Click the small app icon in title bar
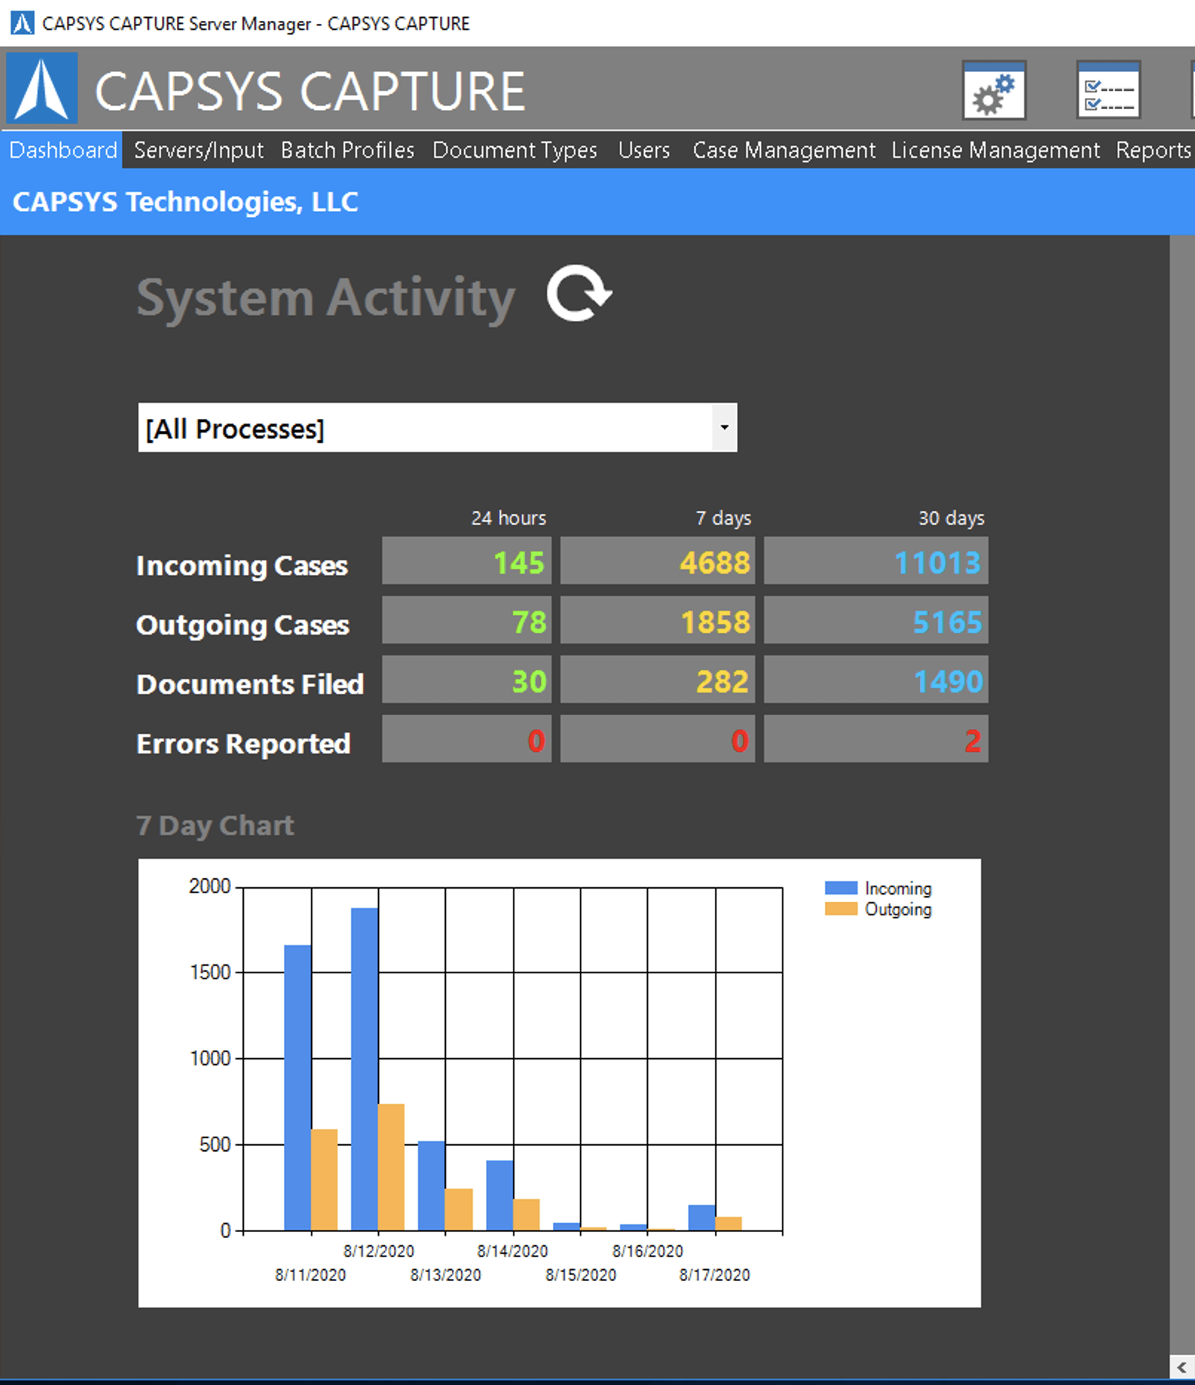 22,23
